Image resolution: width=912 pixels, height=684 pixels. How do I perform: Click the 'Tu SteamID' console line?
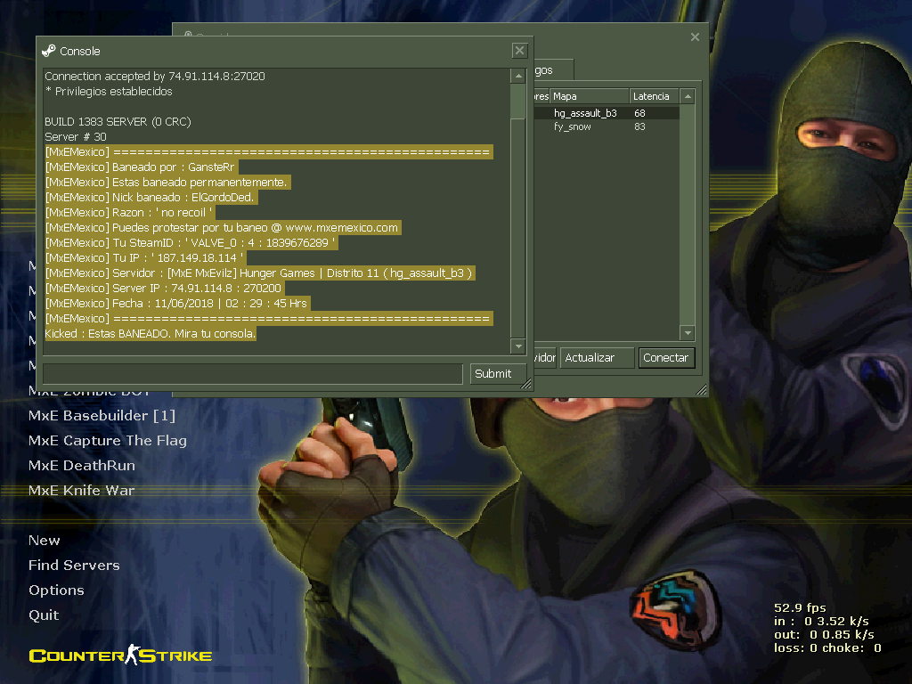coord(191,242)
